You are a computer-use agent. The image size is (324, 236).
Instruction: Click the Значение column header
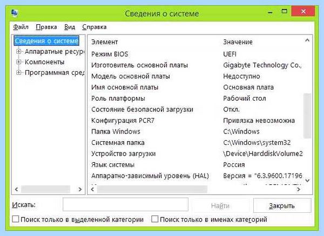click(238, 42)
